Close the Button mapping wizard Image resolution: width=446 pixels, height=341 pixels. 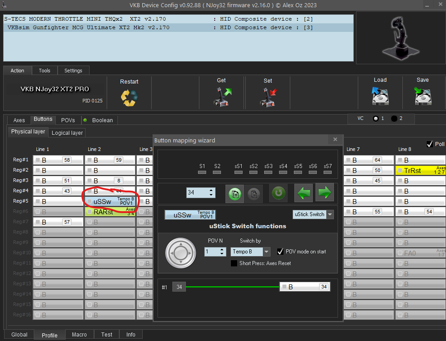(335, 139)
